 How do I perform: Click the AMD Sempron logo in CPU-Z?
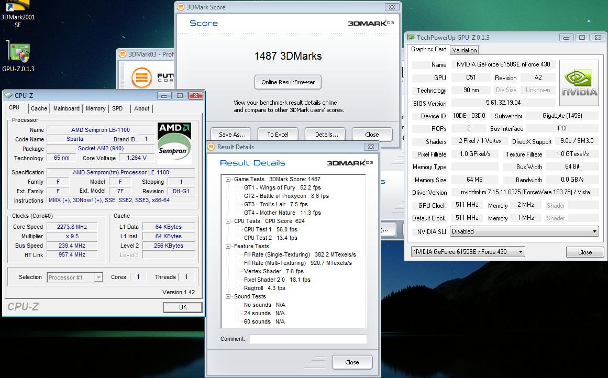pos(174,143)
